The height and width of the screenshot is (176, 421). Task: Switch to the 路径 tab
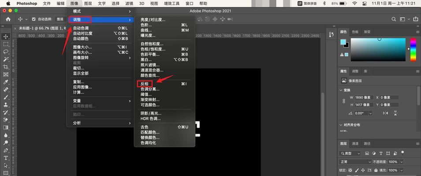367,143
